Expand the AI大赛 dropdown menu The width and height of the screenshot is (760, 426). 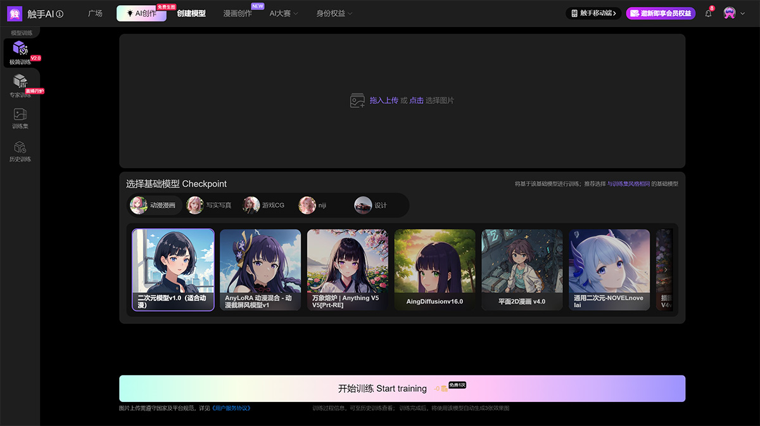pyautogui.click(x=283, y=13)
